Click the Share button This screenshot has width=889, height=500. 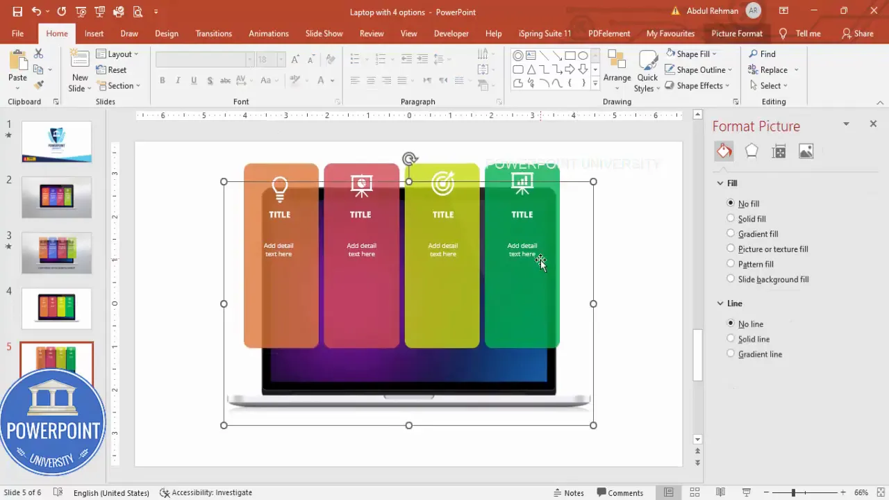click(x=857, y=33)
